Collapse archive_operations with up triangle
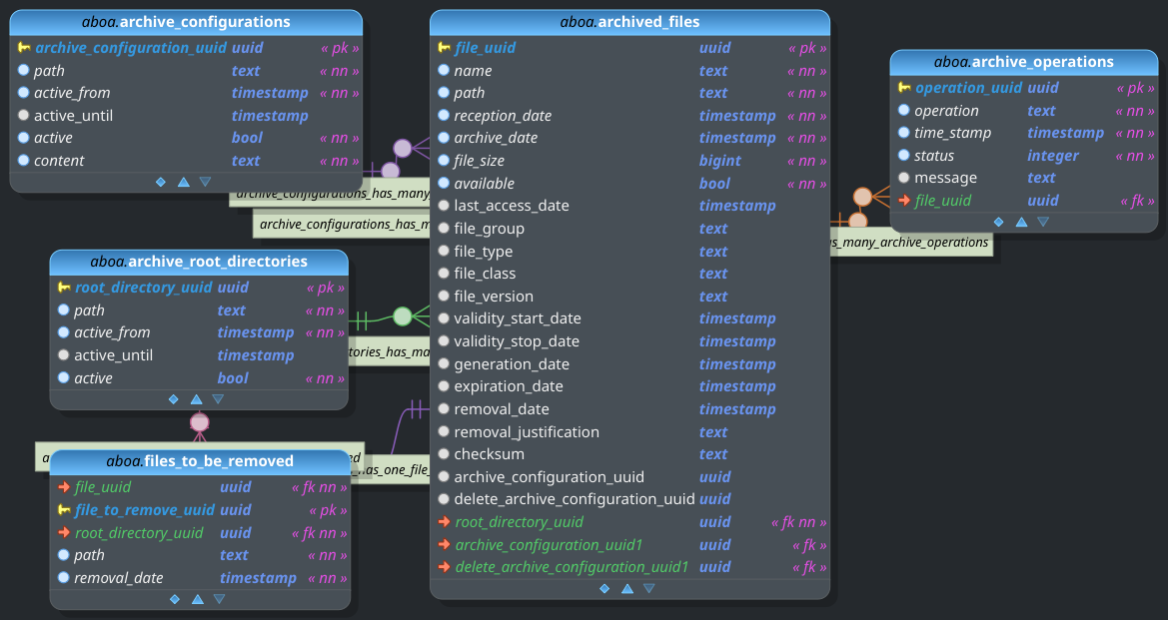 point(1022,222)
